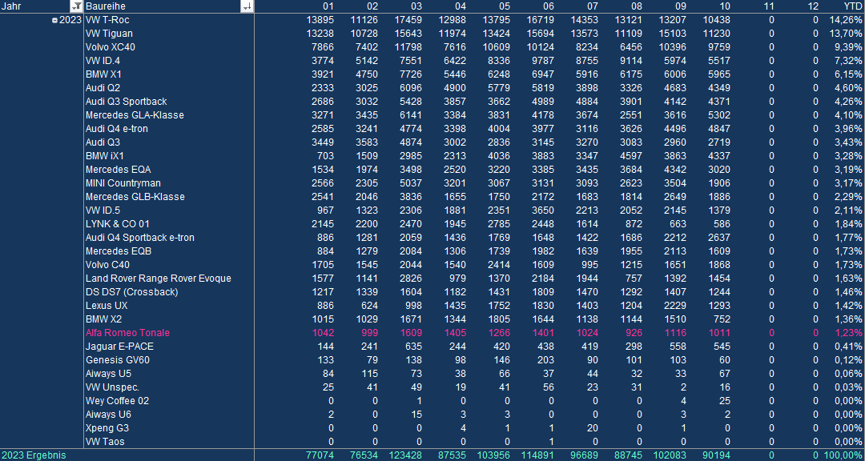Select the Jahr column header
The height and width of the screenshot is (461, 865).
coord(11,6)
